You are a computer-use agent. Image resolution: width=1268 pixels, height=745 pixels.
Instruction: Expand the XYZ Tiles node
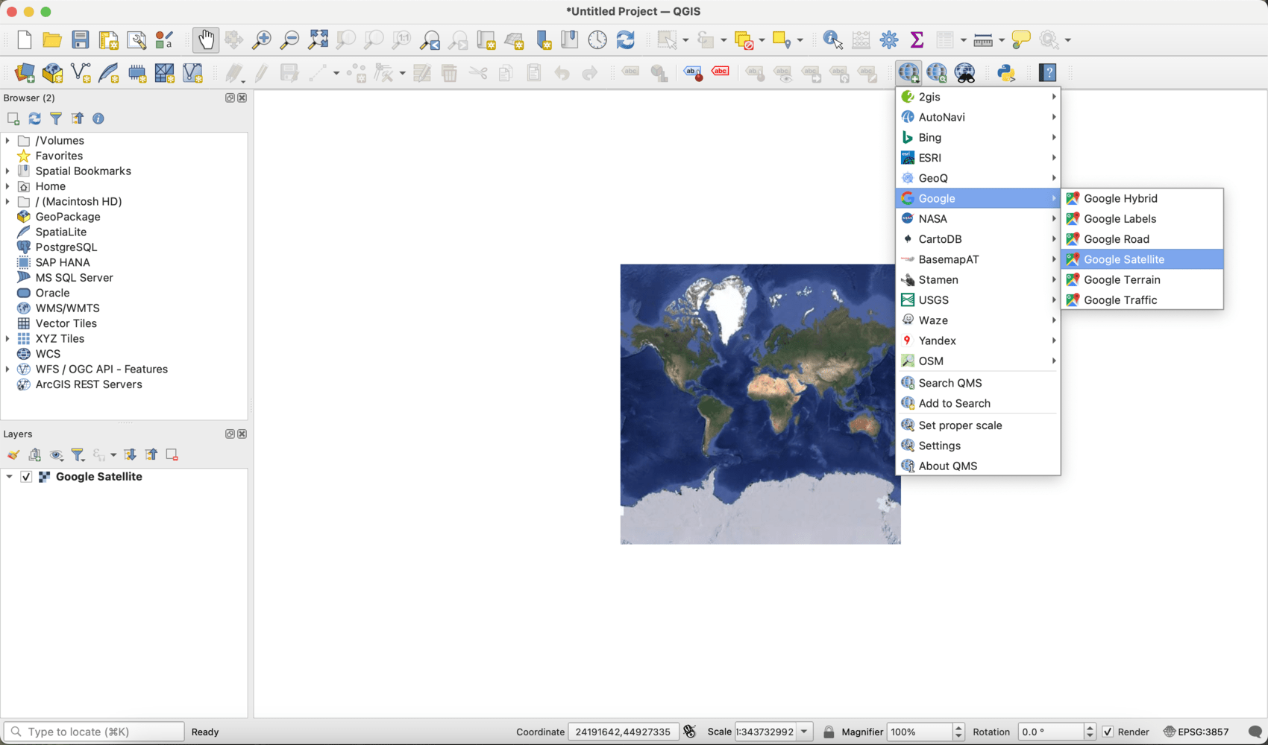[7, 339]
